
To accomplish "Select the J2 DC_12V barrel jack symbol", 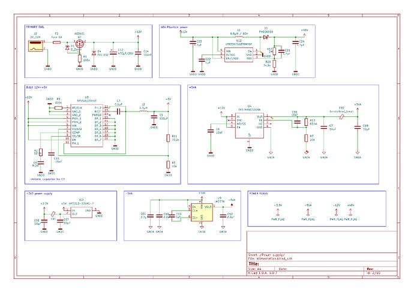I will [35, 46].
